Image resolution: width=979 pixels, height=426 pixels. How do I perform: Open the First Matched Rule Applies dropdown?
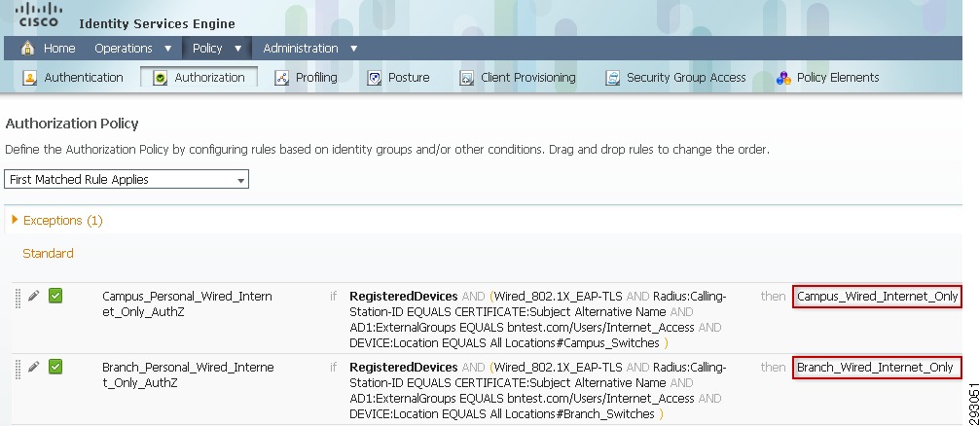127,180
